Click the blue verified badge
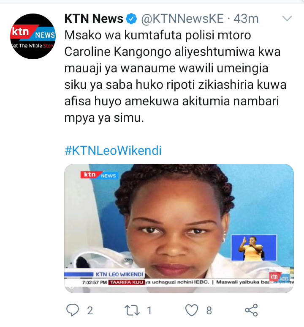 (x=131, y=19)
